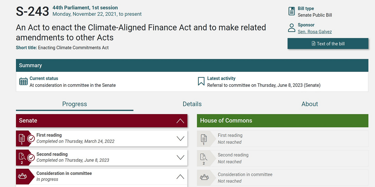Click the House of Commons First reading icon
The image size is (375, 187).
(203, 139)
